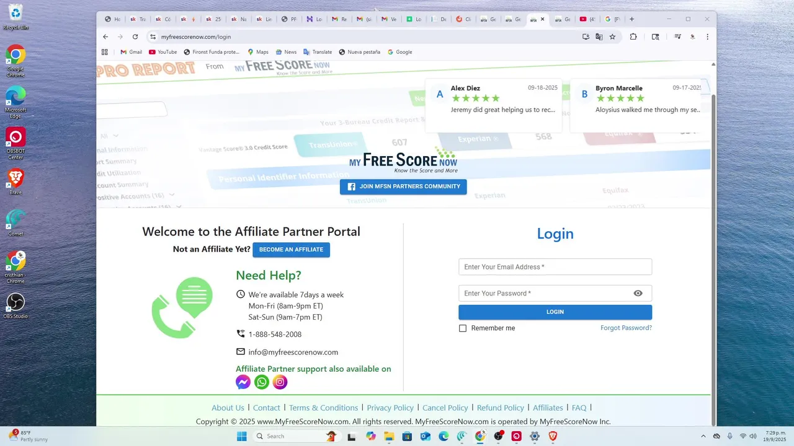
Task: Toggle the Remember me checkbox
Action: click(463, 328)
